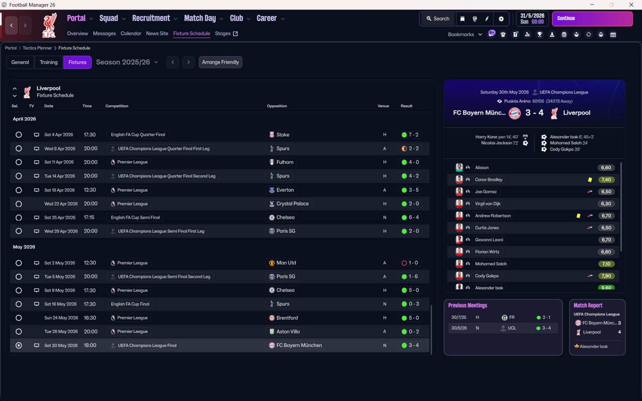Open the Bookmarks dropdown

[x=465, y=35]
